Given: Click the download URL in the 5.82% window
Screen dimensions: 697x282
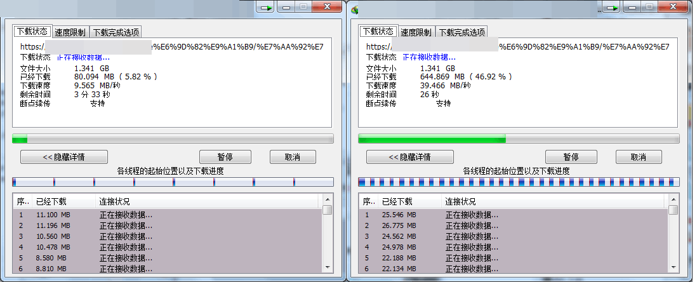Looking at the screenshot, I should pyautogui.click(x=172, y=47).
